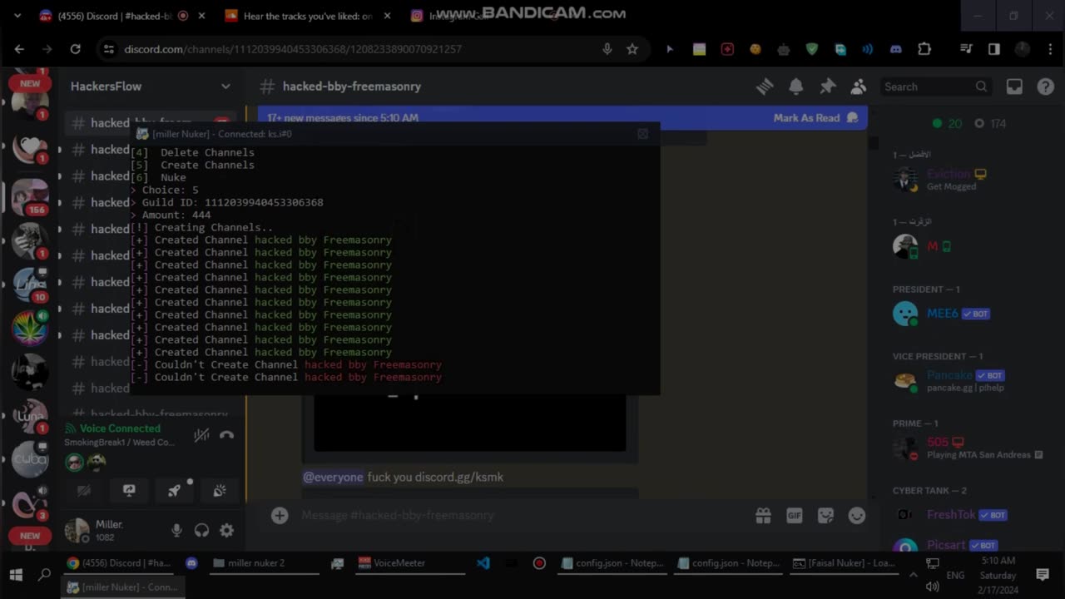Open the sticker picker icon
The height and width of the screenshot is (599, 1065).
pos(825,516)
